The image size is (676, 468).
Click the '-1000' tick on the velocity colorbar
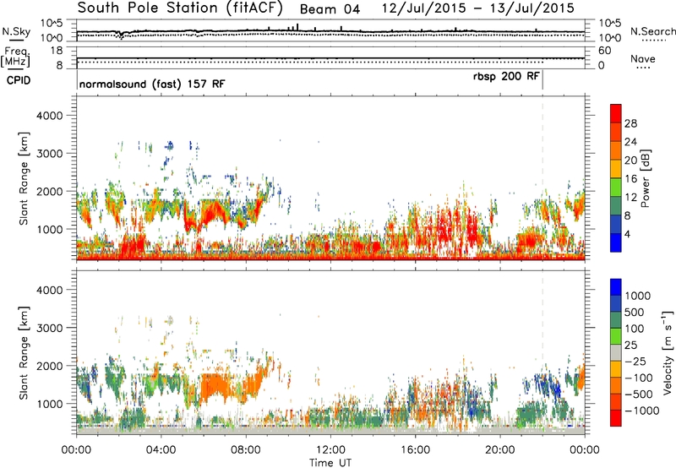[642, 411]
